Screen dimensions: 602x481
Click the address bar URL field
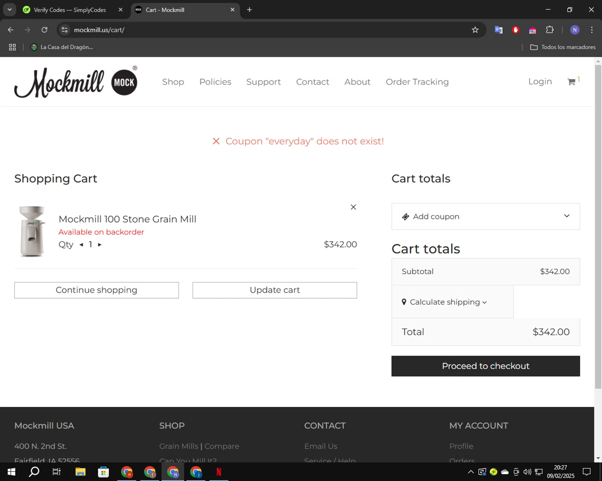[265, 30]
